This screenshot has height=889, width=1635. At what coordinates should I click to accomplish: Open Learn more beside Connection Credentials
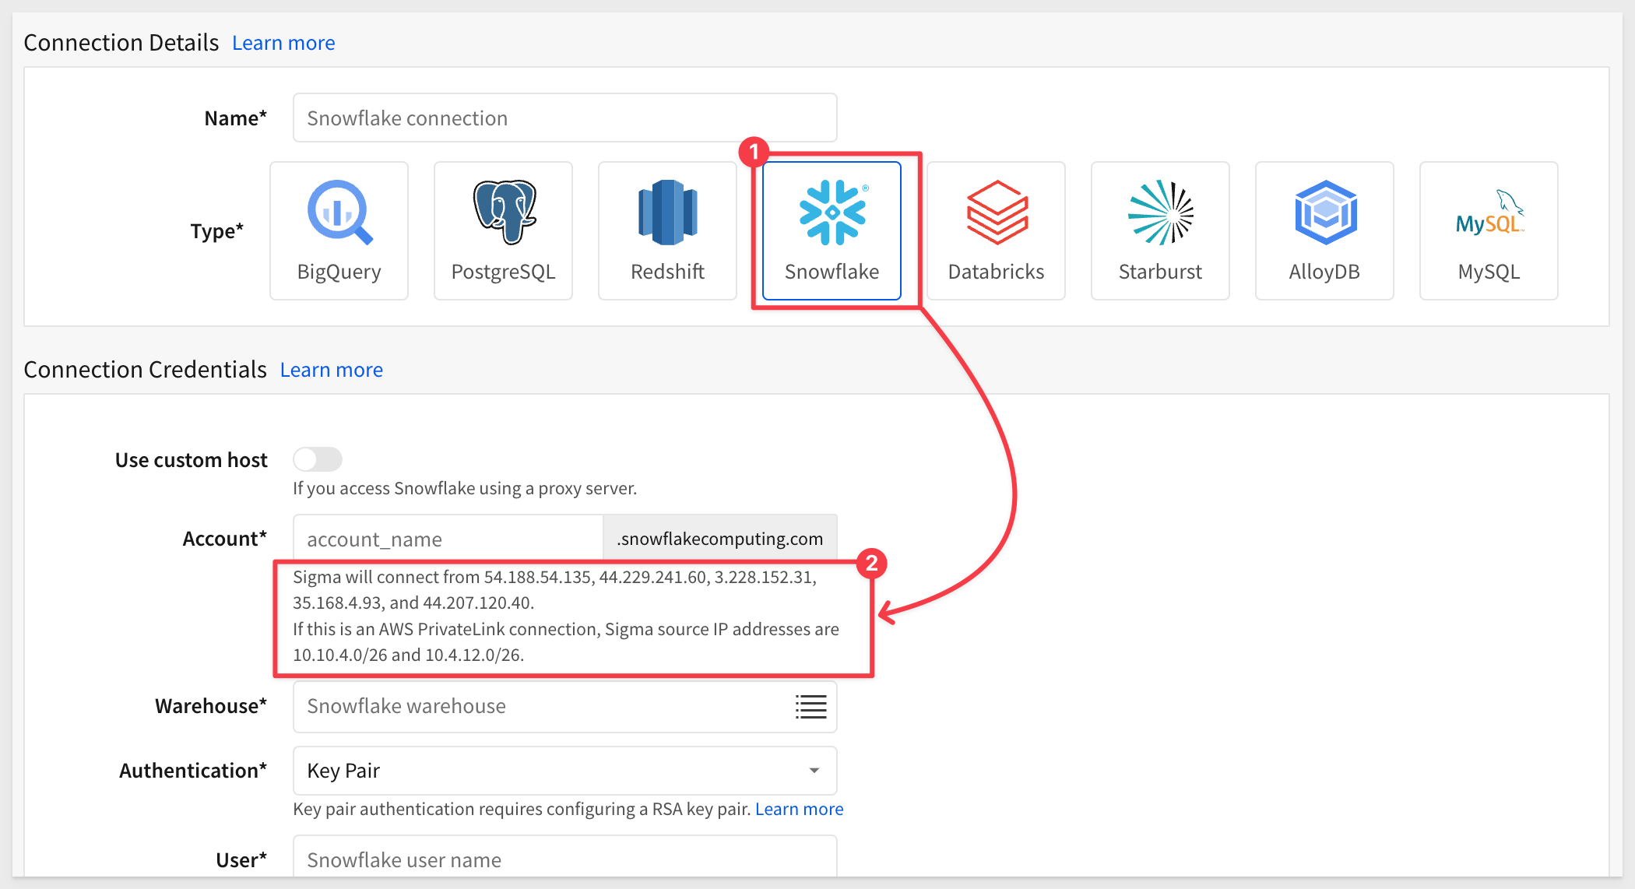coord(332,370)
